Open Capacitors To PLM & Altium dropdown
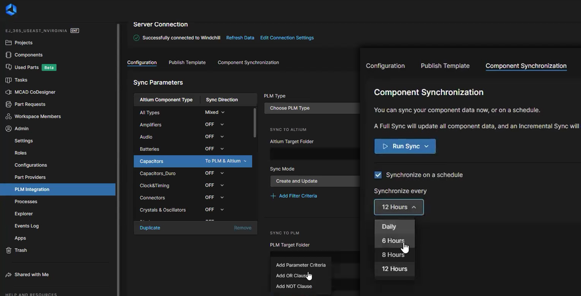 [x=226, y=161]
